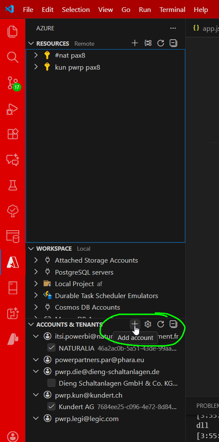Select the Azure view in activity bar
Image resolution: width=219 pixels, height=442 pixels.
tap(12, 262)
